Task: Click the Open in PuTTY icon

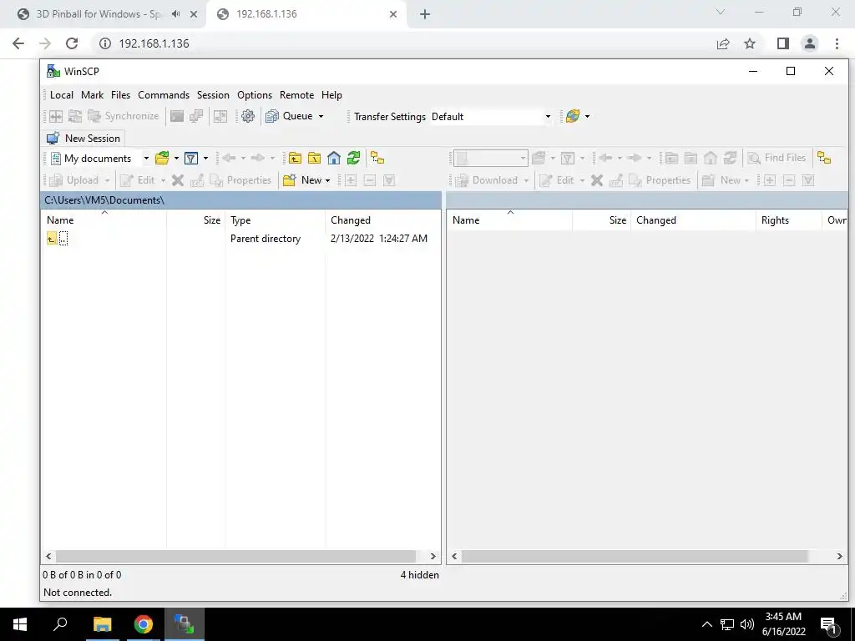Action: tap(196, 116)
